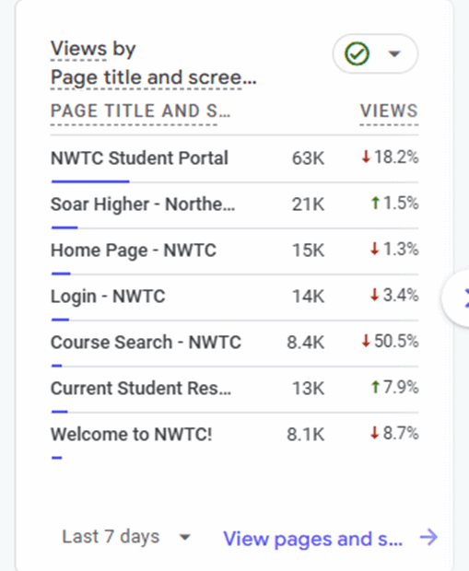Click the blue bar under NWTC Student Portal

90,181
